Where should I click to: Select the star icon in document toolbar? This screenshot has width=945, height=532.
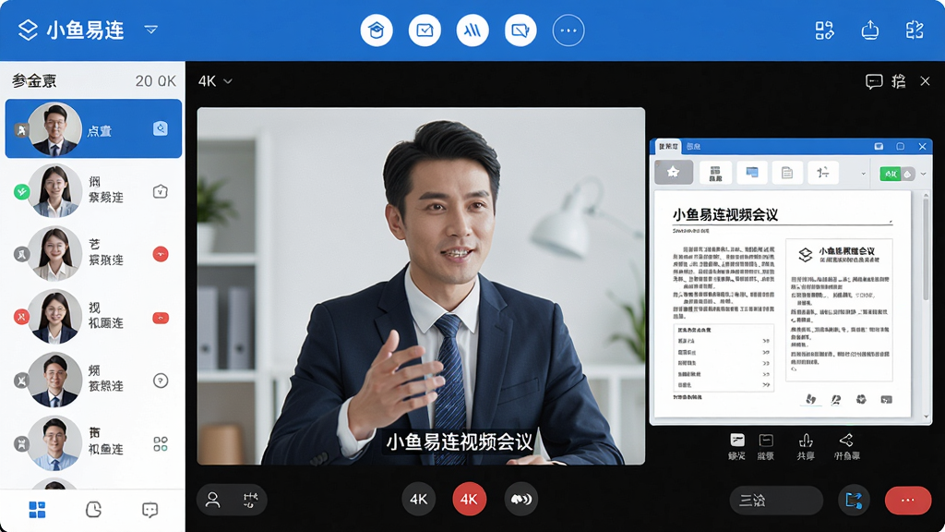click(673, 173)
